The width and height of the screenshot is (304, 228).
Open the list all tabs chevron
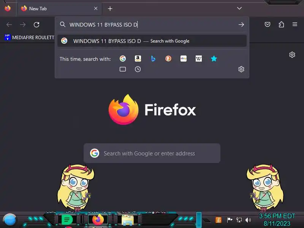239,8
